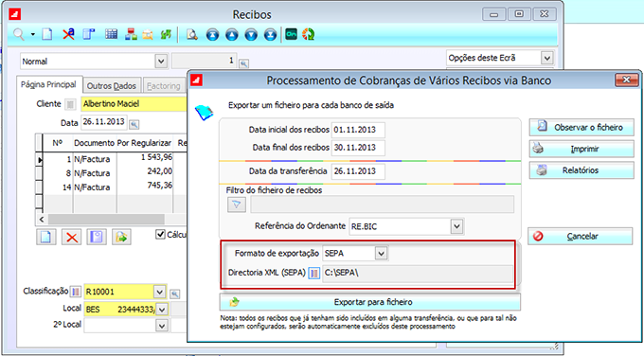This screenshot has width=644, height=356.
Task: Toggle the Cálculo checkbox in Recibos window
Action: (x=160, y=234)
